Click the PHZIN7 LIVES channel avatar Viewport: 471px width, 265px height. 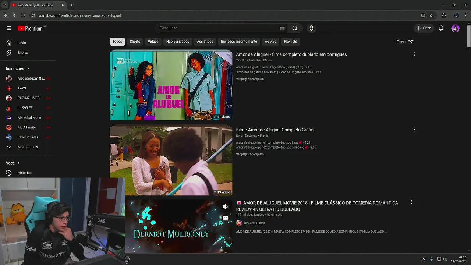pyautogui.click(x=9, y=98)
